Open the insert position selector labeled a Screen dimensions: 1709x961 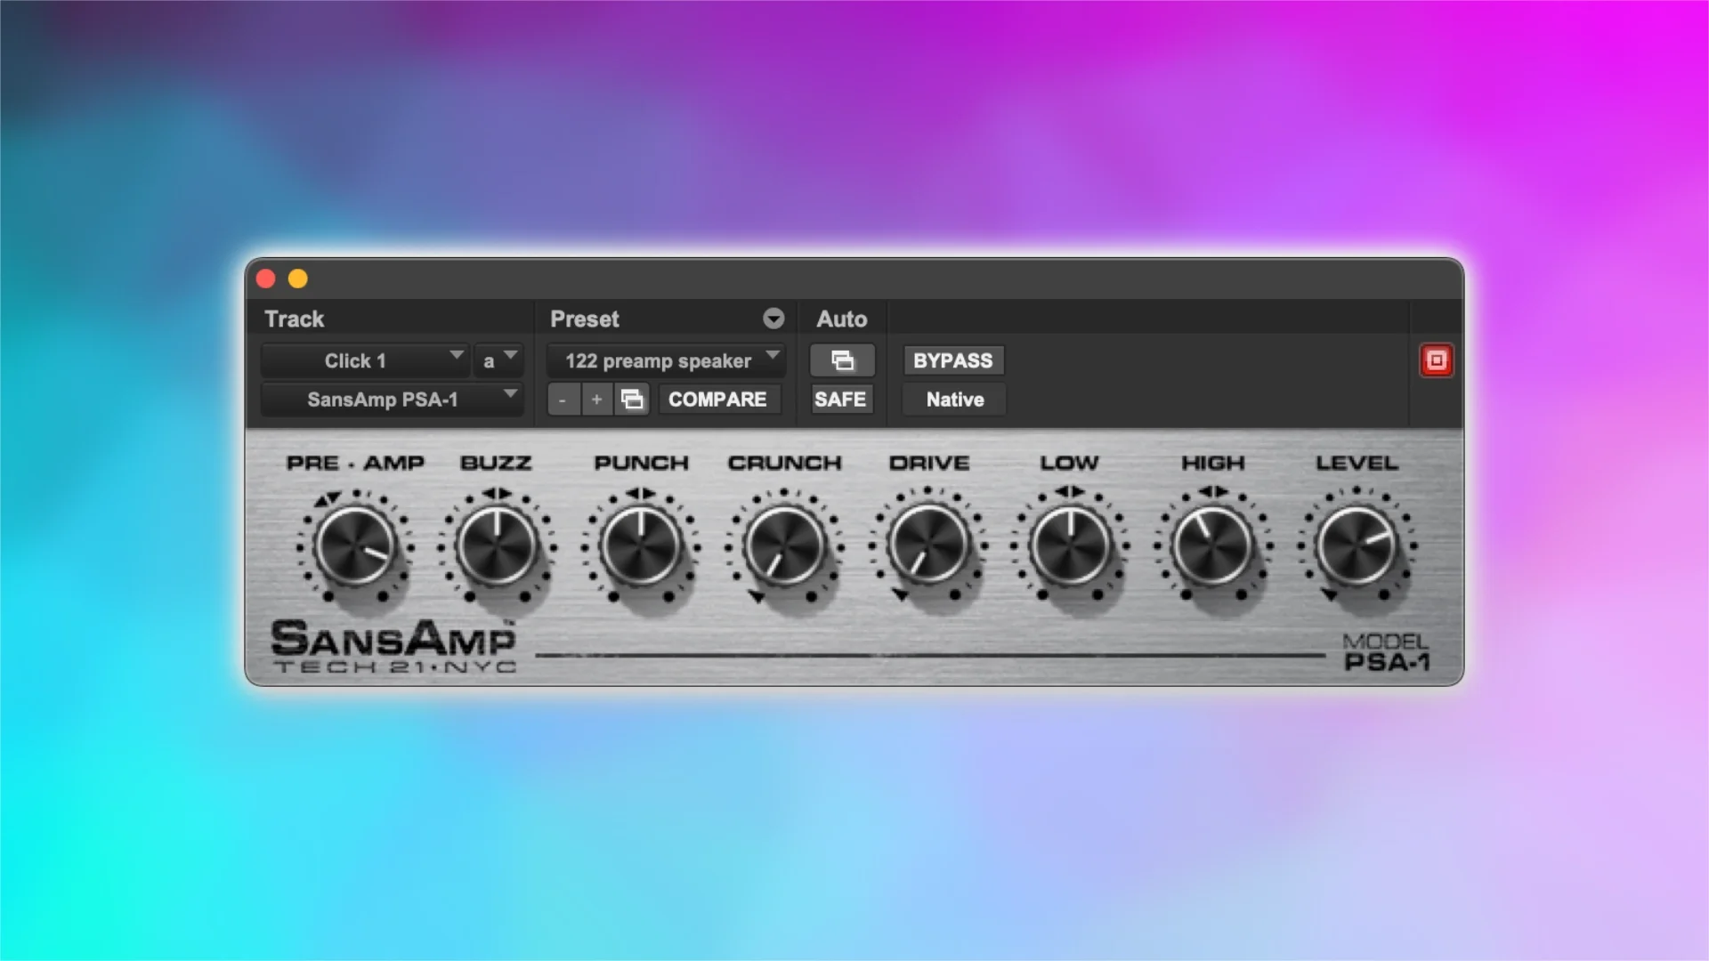point(498,360)
